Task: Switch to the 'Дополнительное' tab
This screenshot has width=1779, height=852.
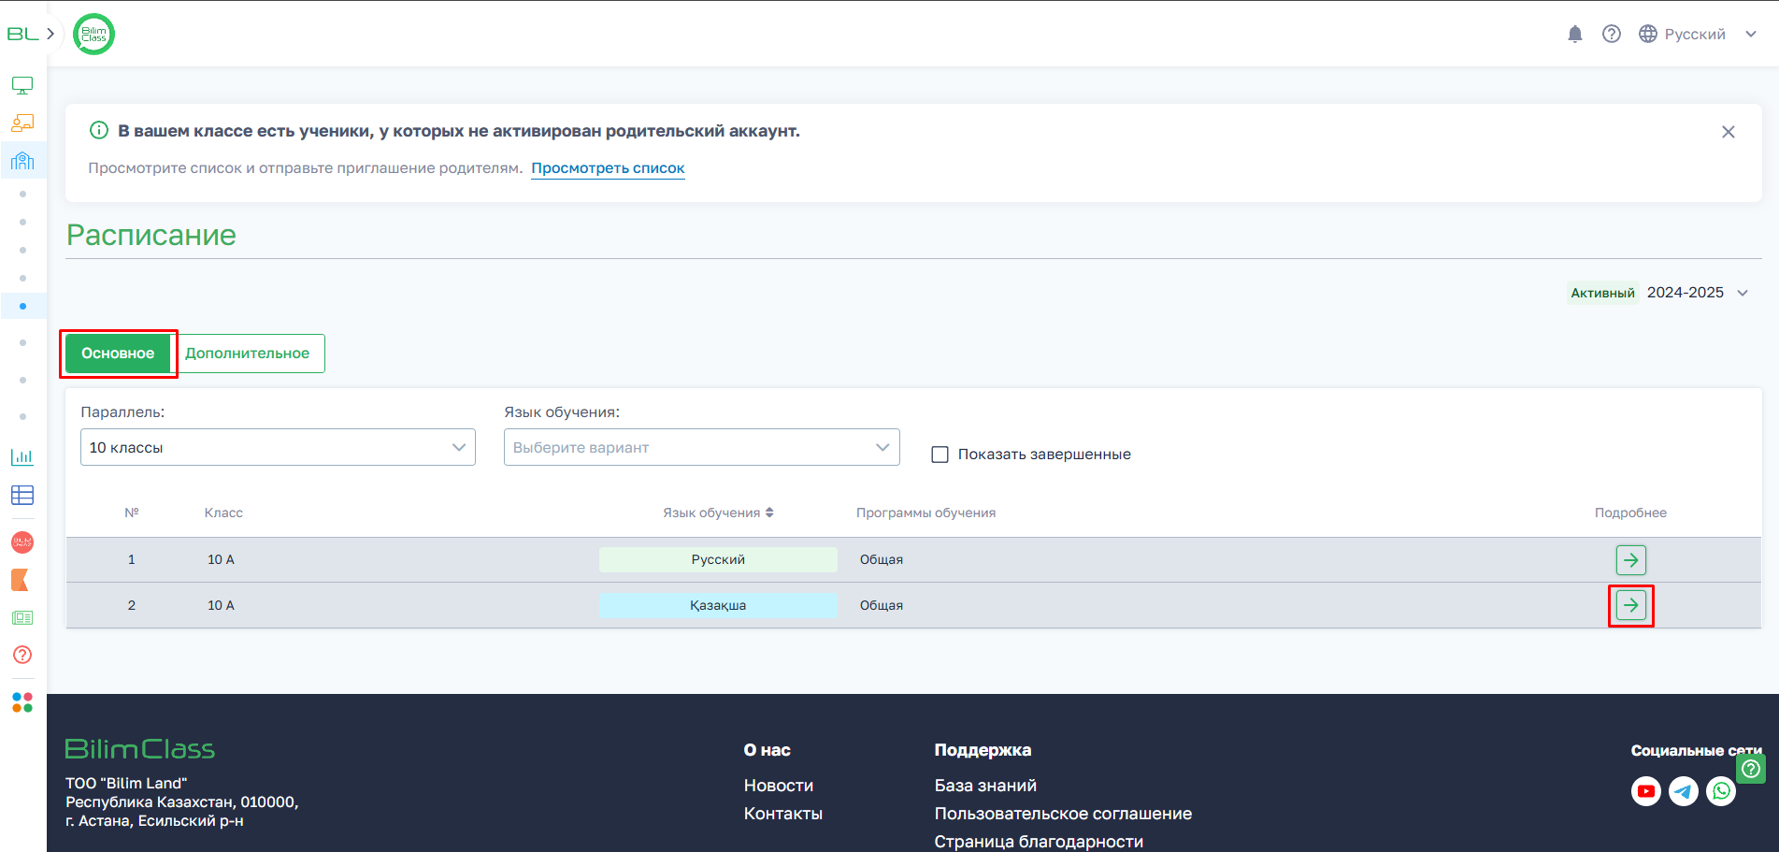Action: (x=248, y=354)
